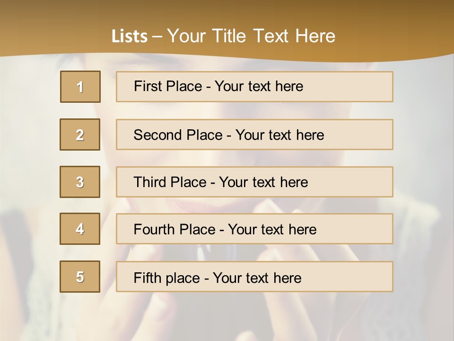Screen dimensions: 454x341
Task: Click the number 5 box
Action: (x=80, y=277)
